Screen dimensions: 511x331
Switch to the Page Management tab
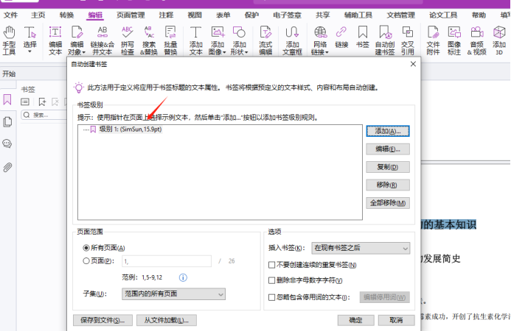coord(130,15)
